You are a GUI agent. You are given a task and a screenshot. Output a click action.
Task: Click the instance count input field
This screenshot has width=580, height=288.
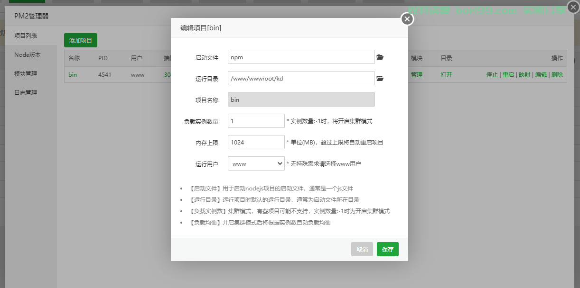tap(256, 121)
